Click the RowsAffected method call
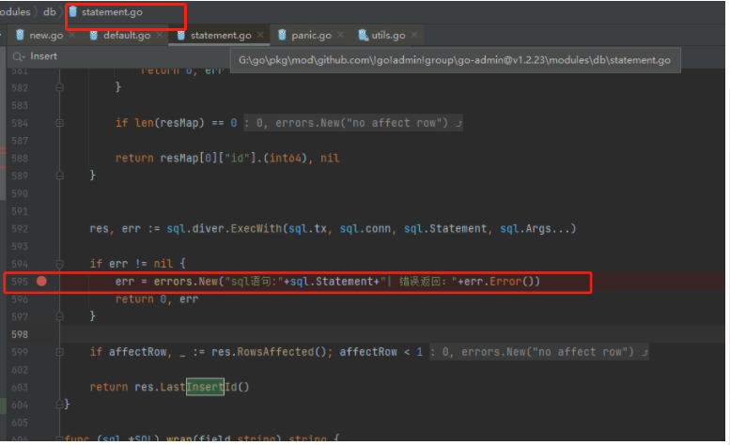Image resolution: width=730 pixels, height=445 pixels. pyautogui.click(x=275, y=352)
